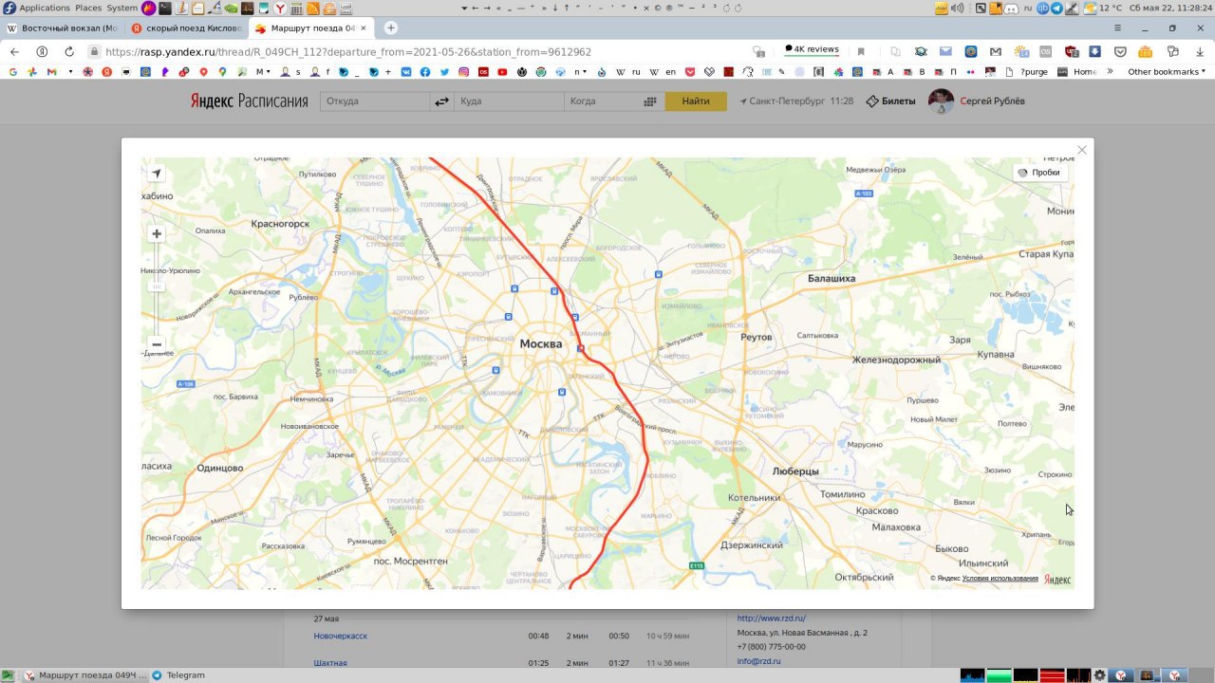The image size is (1215, 683).
Task: Click the Красногорск label on the map
Action: pyautogui.click(x=280, y=223)
